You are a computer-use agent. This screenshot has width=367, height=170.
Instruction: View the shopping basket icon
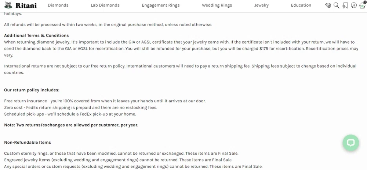362,6
